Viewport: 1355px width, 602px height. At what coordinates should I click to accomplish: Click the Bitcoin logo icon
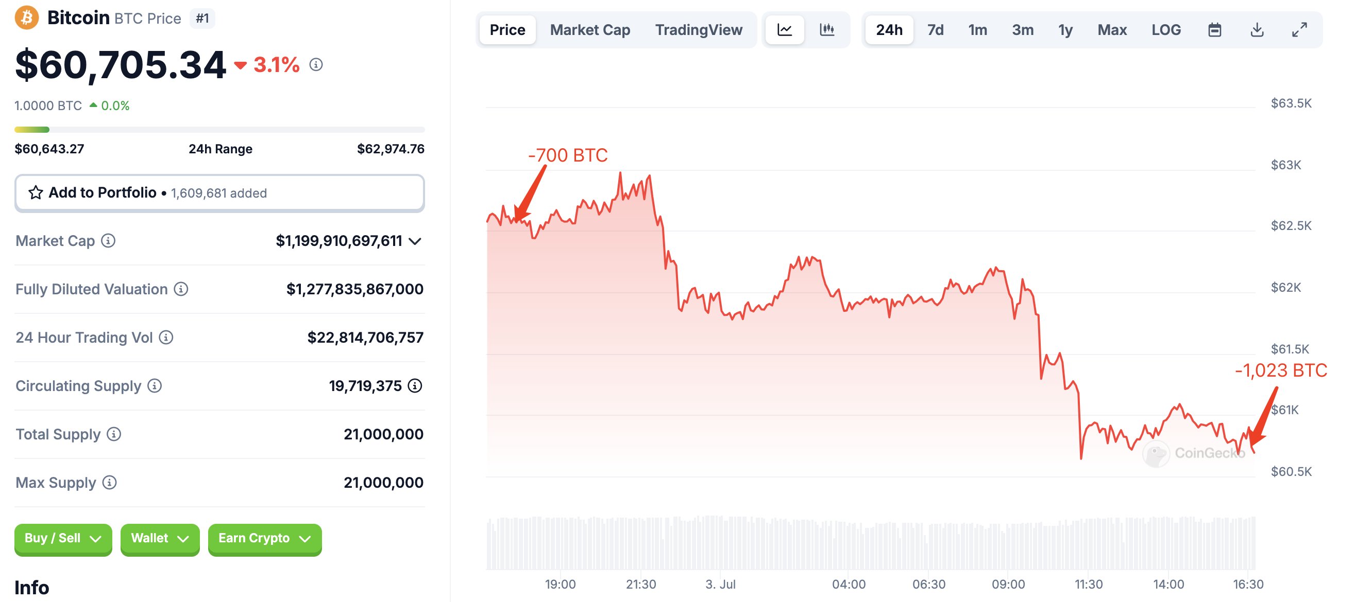tap(27, 18)
